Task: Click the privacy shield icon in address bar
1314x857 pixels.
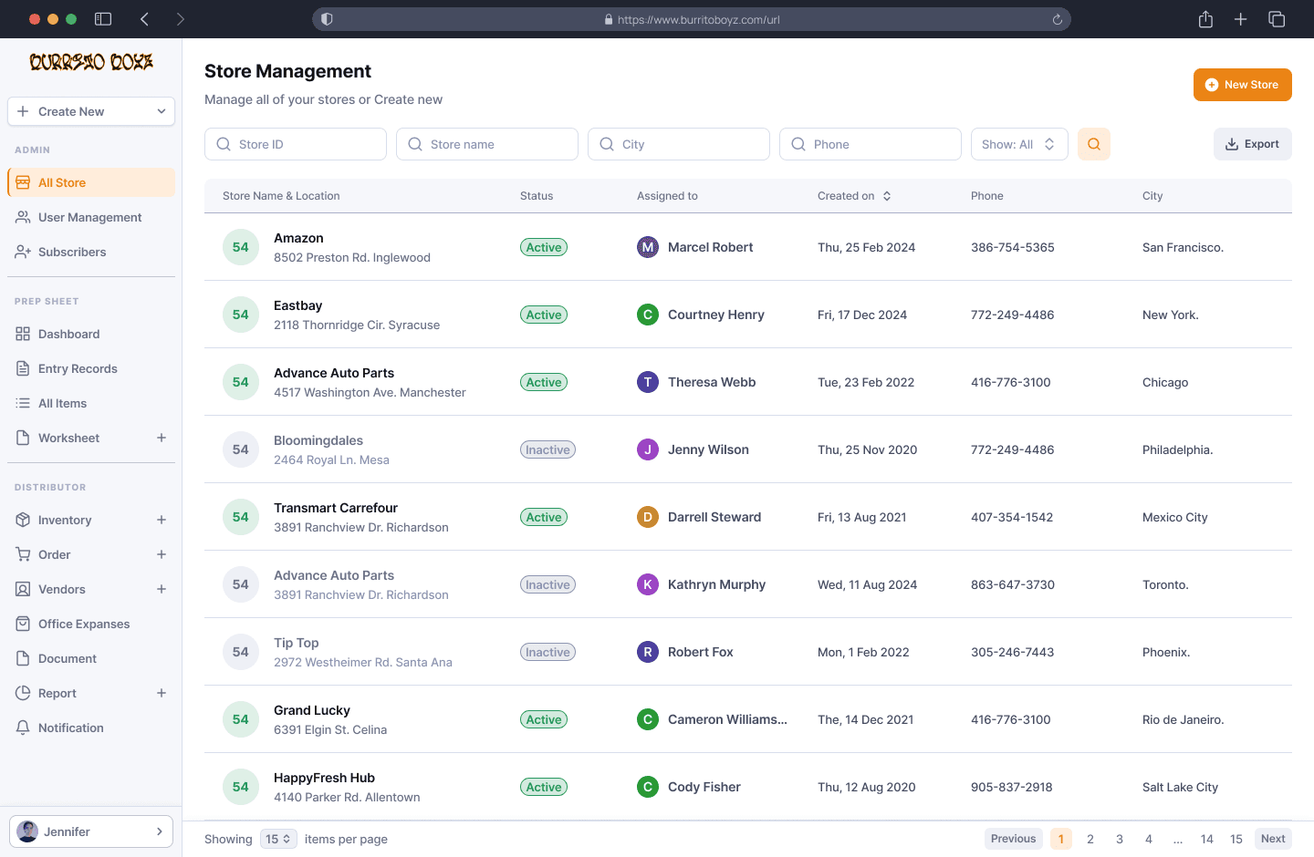Action: [327, 19]
